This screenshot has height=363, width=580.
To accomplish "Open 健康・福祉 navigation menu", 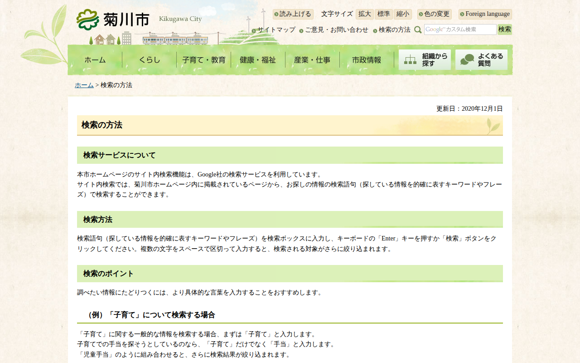I will point(258,60).
